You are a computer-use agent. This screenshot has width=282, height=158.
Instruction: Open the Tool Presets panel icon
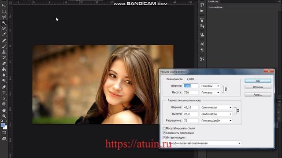[x=202, y=59]
